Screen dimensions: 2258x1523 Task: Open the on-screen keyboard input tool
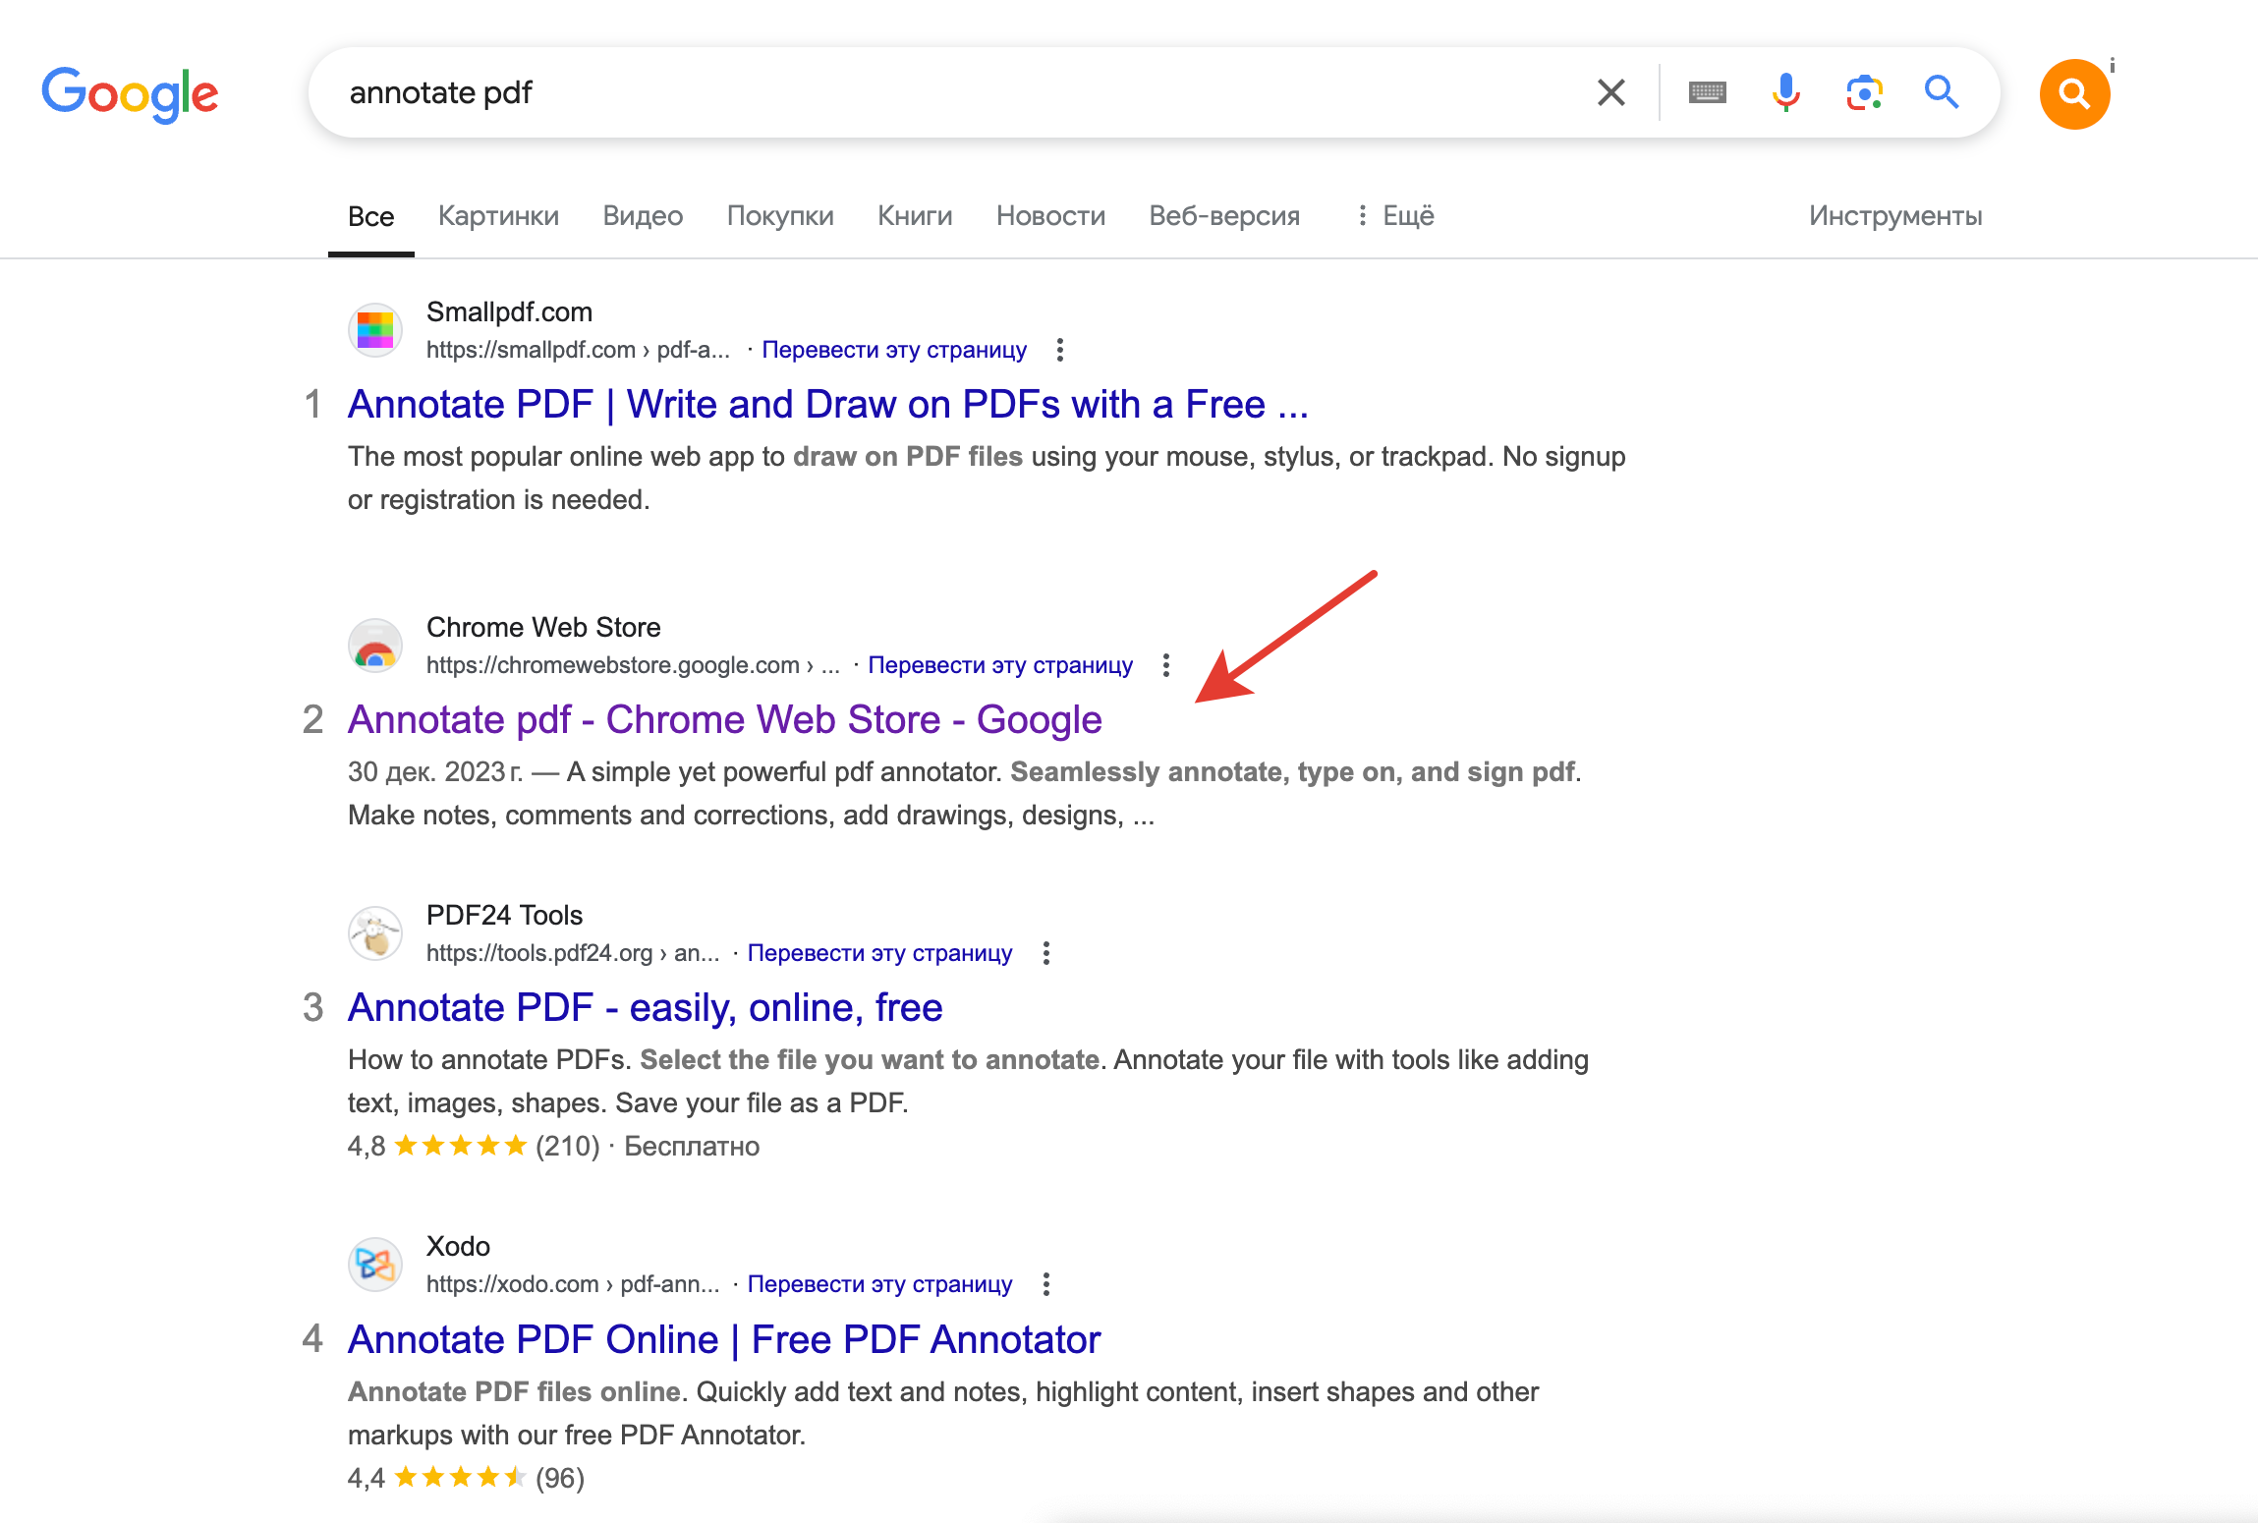pyautogui.click(x=1708, y=92)
